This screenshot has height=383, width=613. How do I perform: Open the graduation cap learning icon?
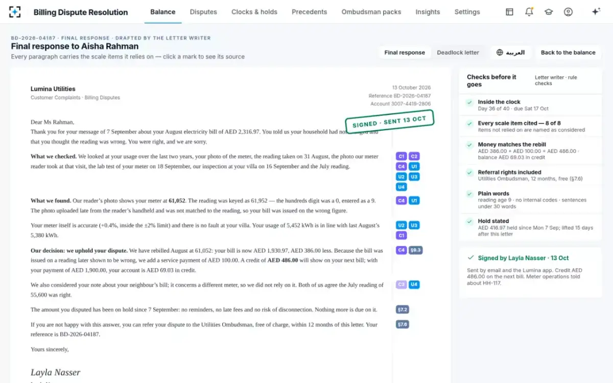(x=549, y=12)
